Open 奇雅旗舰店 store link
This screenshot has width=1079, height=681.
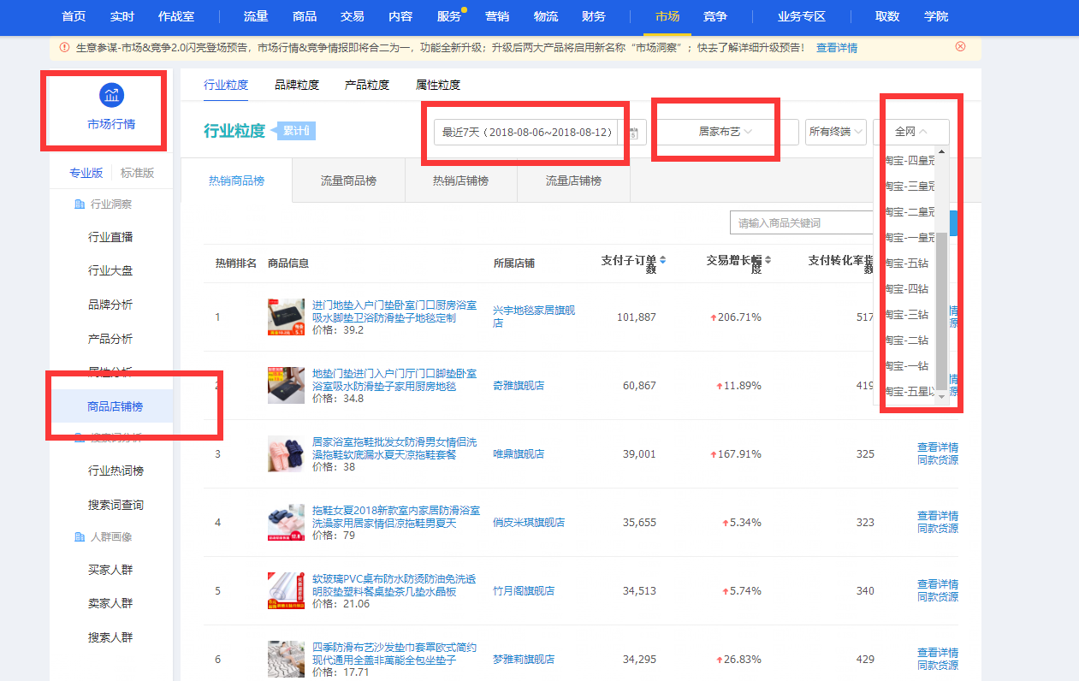click(x=519, y=386)
